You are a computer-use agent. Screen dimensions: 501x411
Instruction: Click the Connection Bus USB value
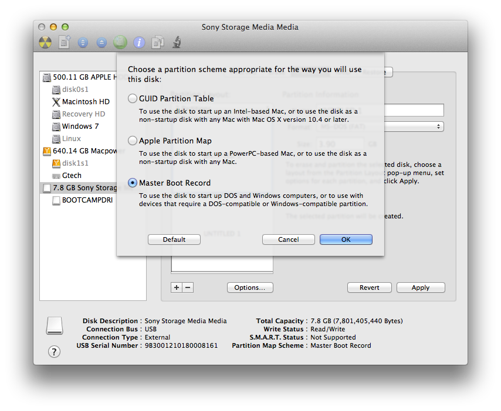151,329
